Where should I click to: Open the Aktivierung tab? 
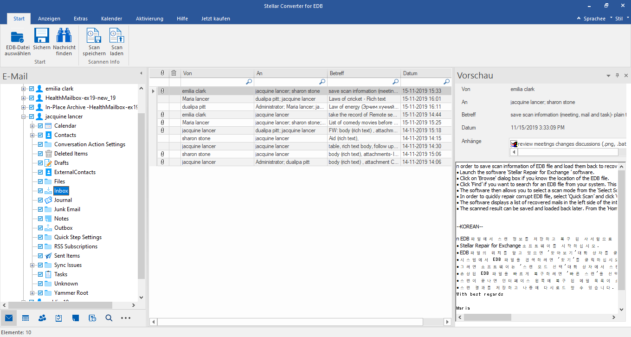point(149,19)
